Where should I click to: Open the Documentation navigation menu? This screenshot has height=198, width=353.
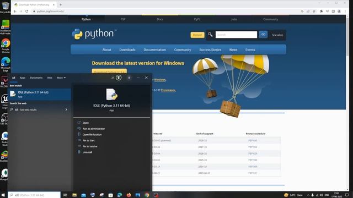154,50
